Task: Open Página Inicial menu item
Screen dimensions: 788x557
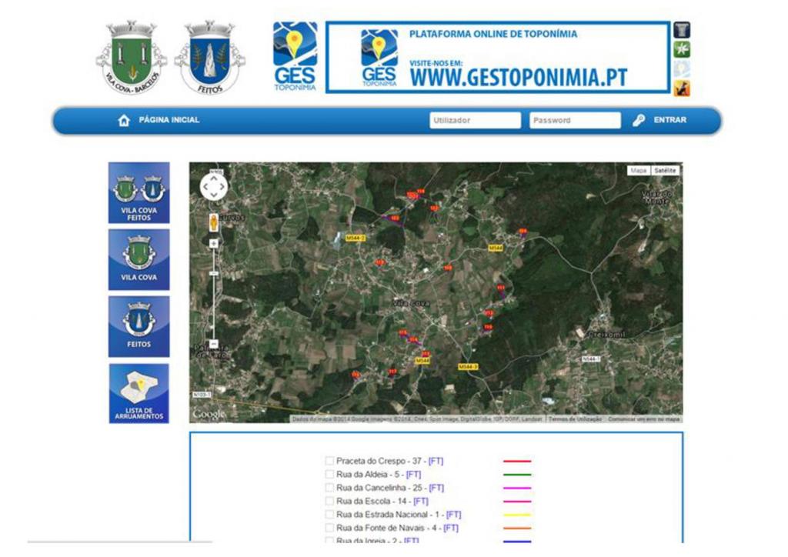Action: 170,119
